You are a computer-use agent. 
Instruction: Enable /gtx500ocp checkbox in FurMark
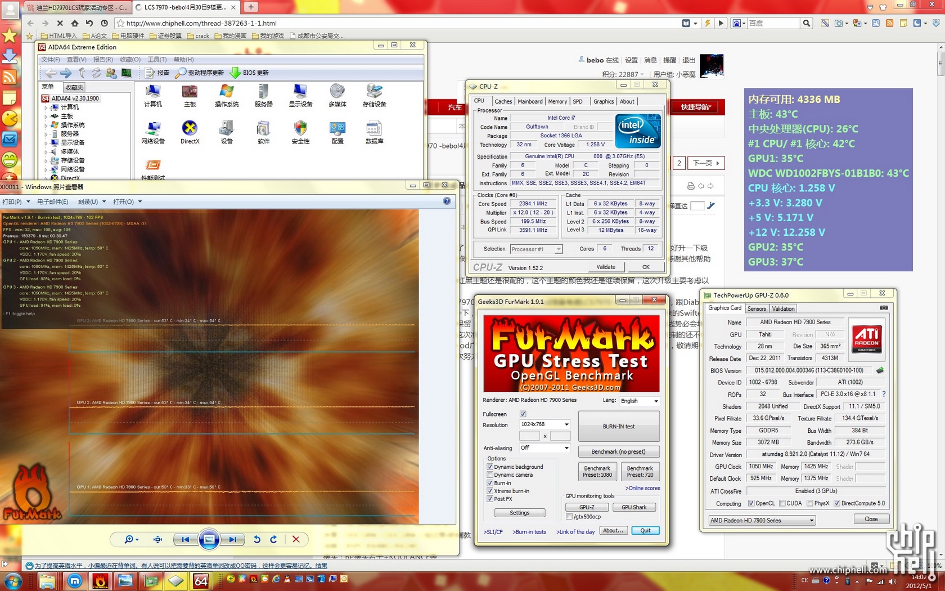click(x=569, y=517)
